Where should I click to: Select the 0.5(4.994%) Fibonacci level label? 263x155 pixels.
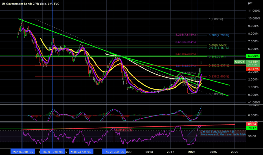217,57
